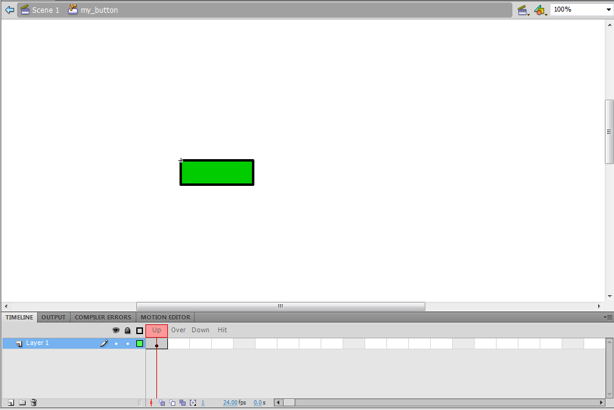Click the stage horizontal scrollbar thumb
Screen dimensions: 614x410
coord(281,306)
